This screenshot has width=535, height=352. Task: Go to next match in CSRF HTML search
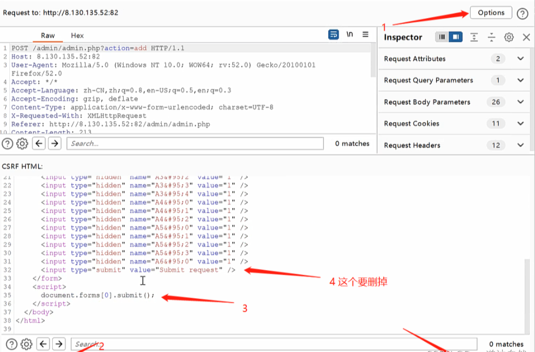pos(58,344)
